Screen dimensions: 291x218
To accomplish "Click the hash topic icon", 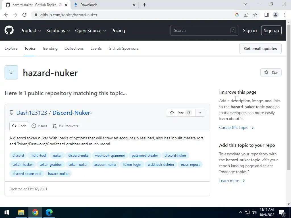I will 11,72.
